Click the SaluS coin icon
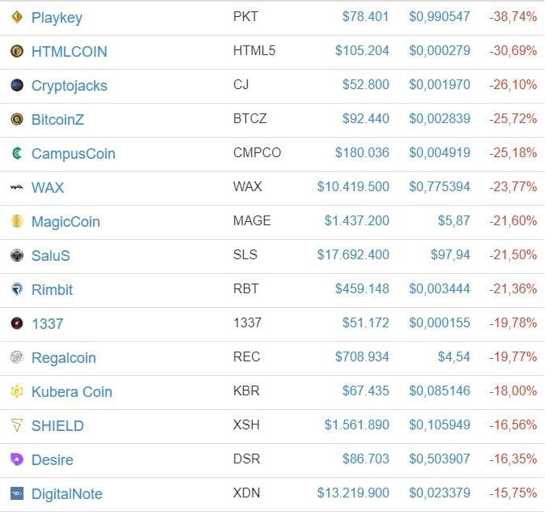 click(x=17, y=255)
